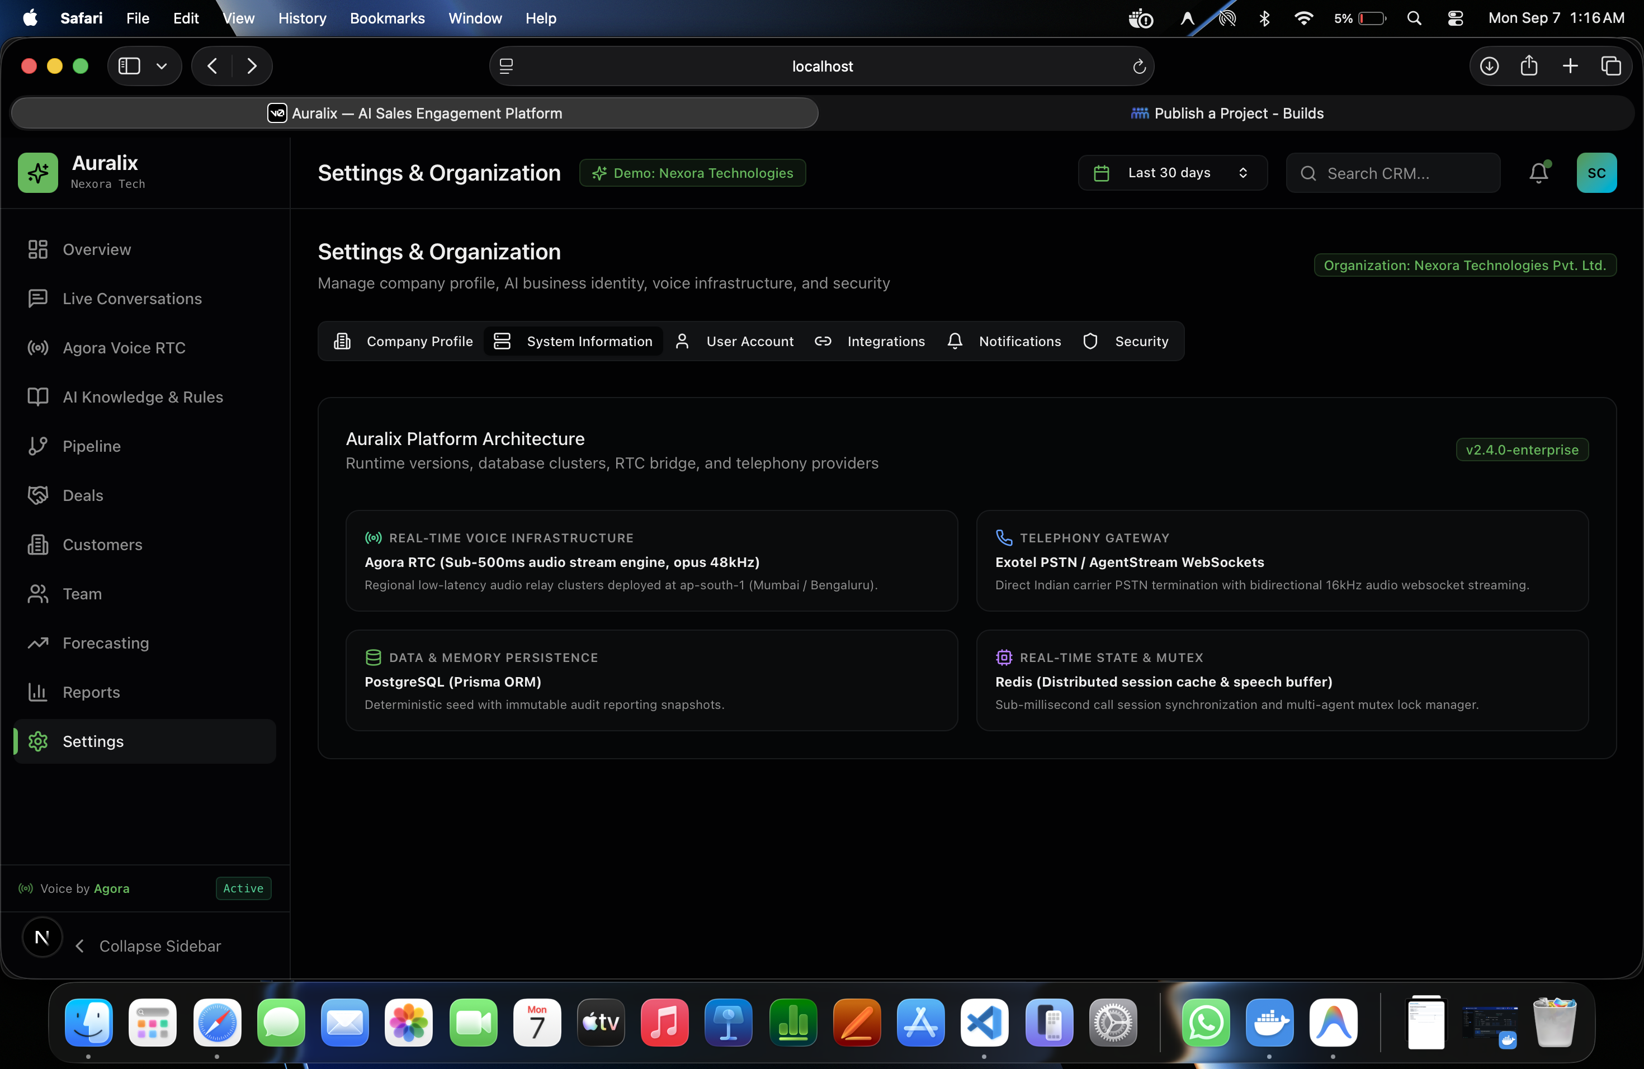Select the System Information tab
The image size is (1644, 1069).
573,341
